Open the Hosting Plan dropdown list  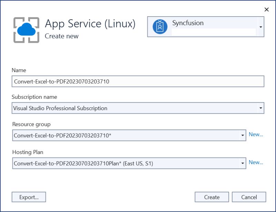pyautogui.click(x=243, y=163)
